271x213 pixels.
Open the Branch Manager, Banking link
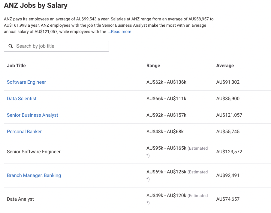(34, 175)
